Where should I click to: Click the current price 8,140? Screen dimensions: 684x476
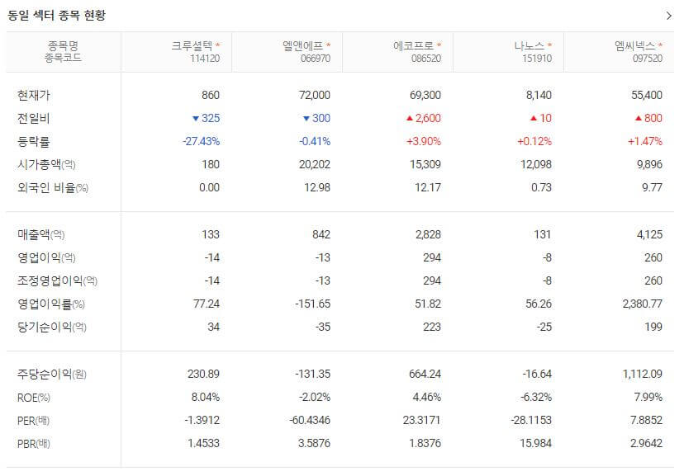coord(539,95)
